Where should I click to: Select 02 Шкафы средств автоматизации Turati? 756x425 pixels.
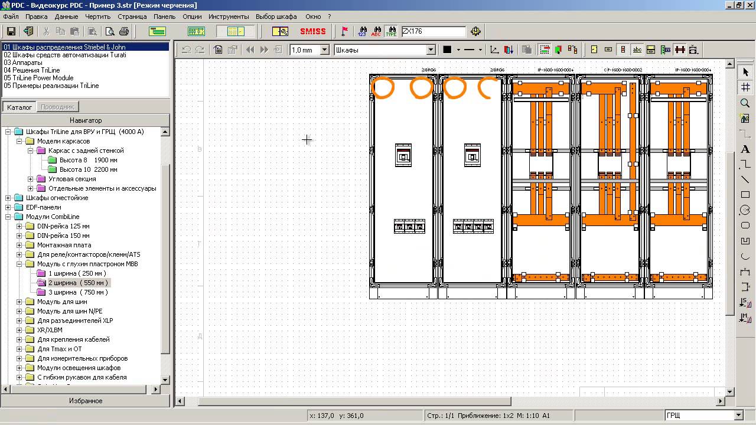65,55
